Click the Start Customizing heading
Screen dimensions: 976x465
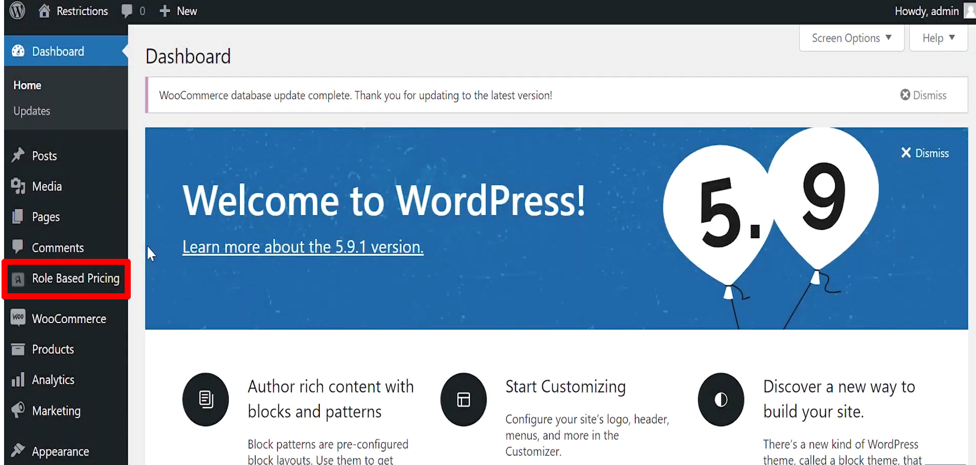(x=566, y=386)
